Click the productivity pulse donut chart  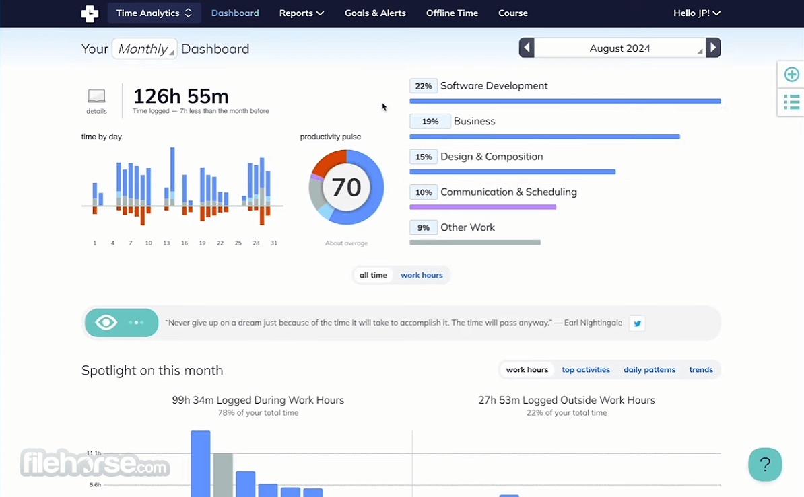tap(346, 187)
